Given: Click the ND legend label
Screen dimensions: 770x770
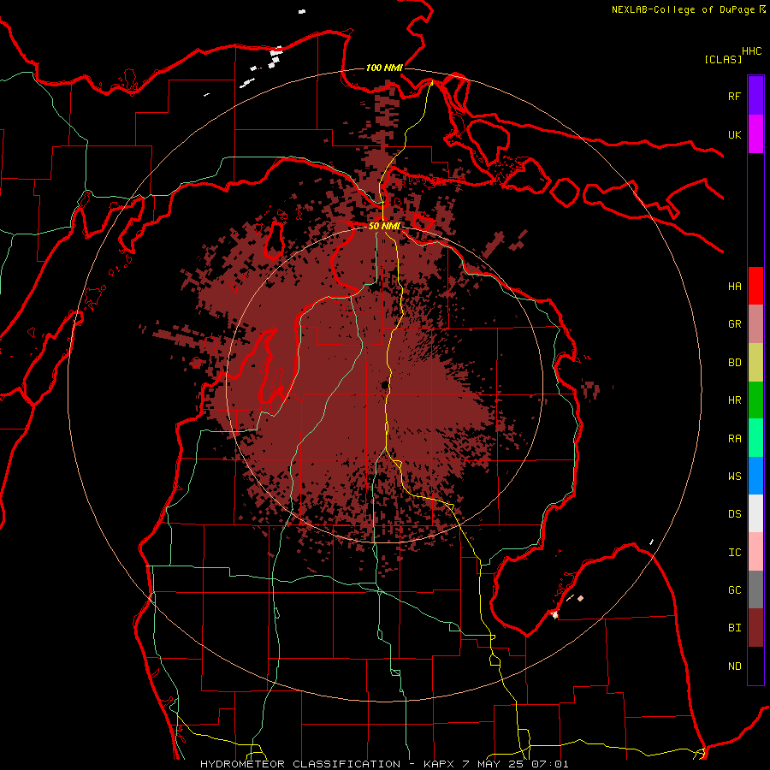Looking at the screenshot, I should pyautogui.click(x=734, y=666).
